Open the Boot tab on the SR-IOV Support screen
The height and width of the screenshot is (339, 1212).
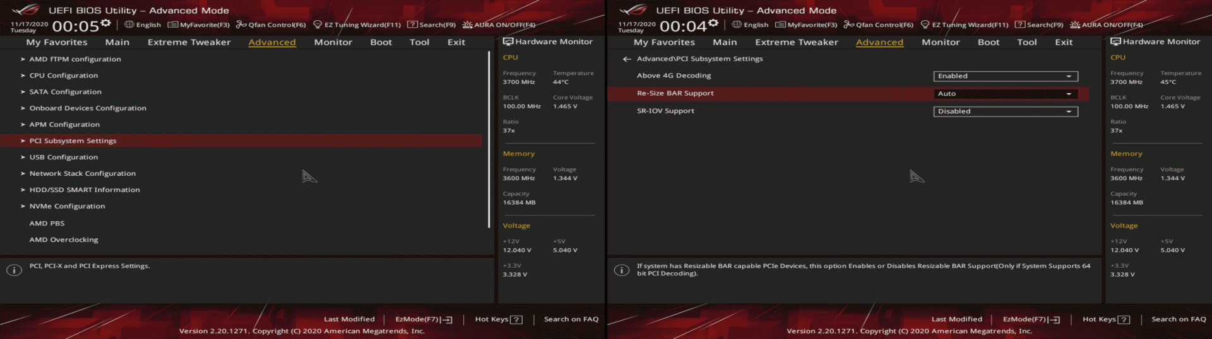point(988,42)
